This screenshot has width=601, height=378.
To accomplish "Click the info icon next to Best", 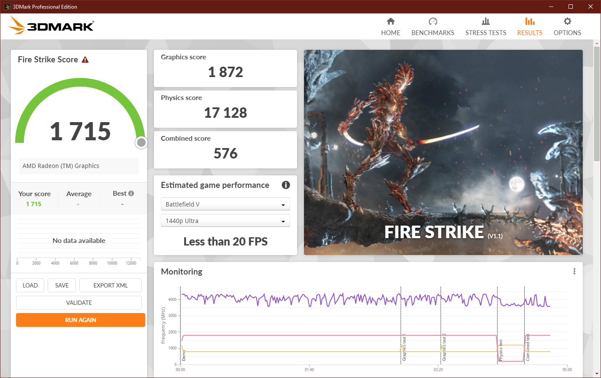I will click(131, 194).
